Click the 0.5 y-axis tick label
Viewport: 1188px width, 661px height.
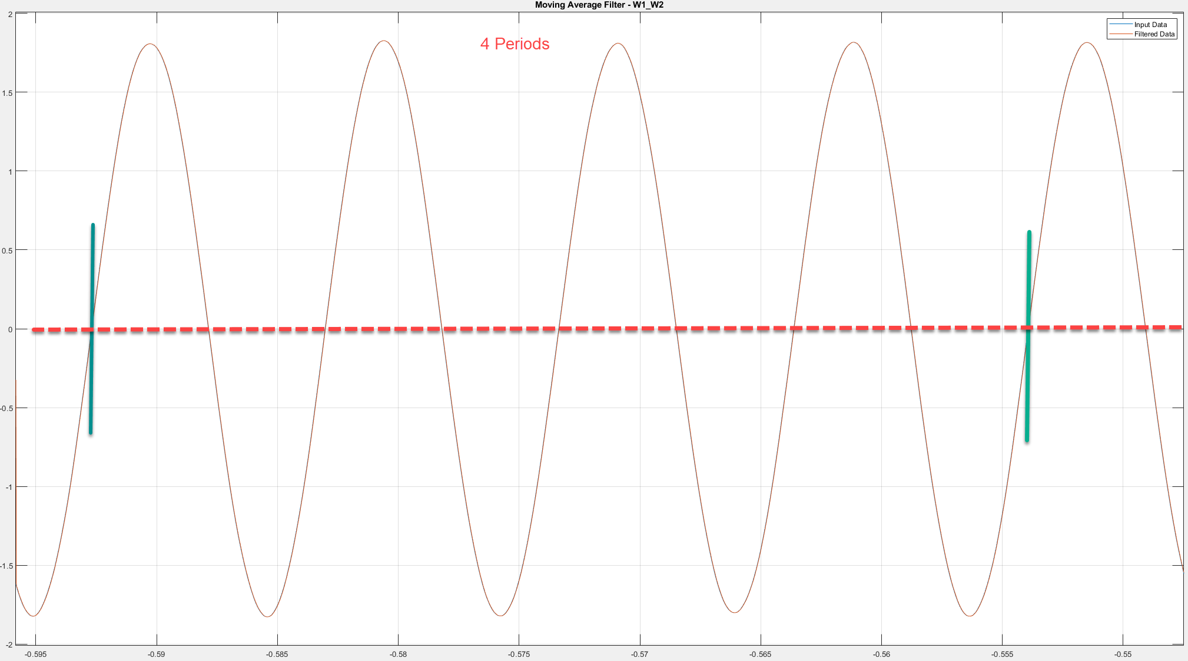[7, 251]
